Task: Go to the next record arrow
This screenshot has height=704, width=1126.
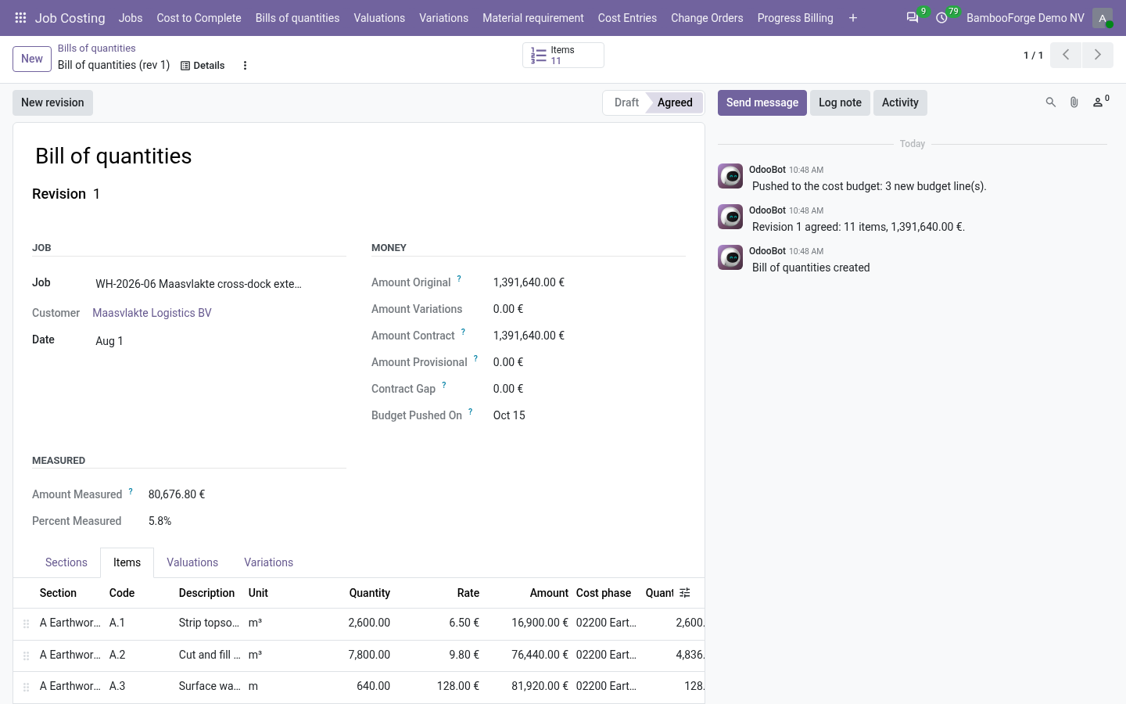Action: point(1098,55)
